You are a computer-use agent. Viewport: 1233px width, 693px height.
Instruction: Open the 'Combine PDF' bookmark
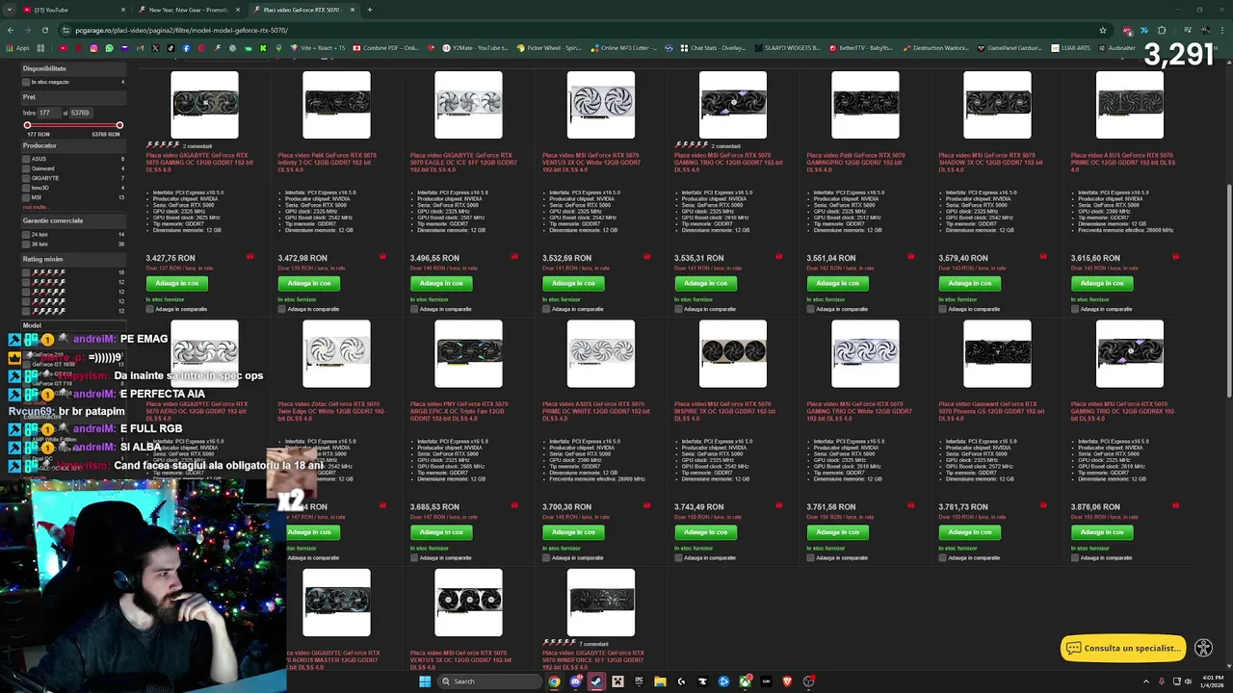tap(385, 48)
